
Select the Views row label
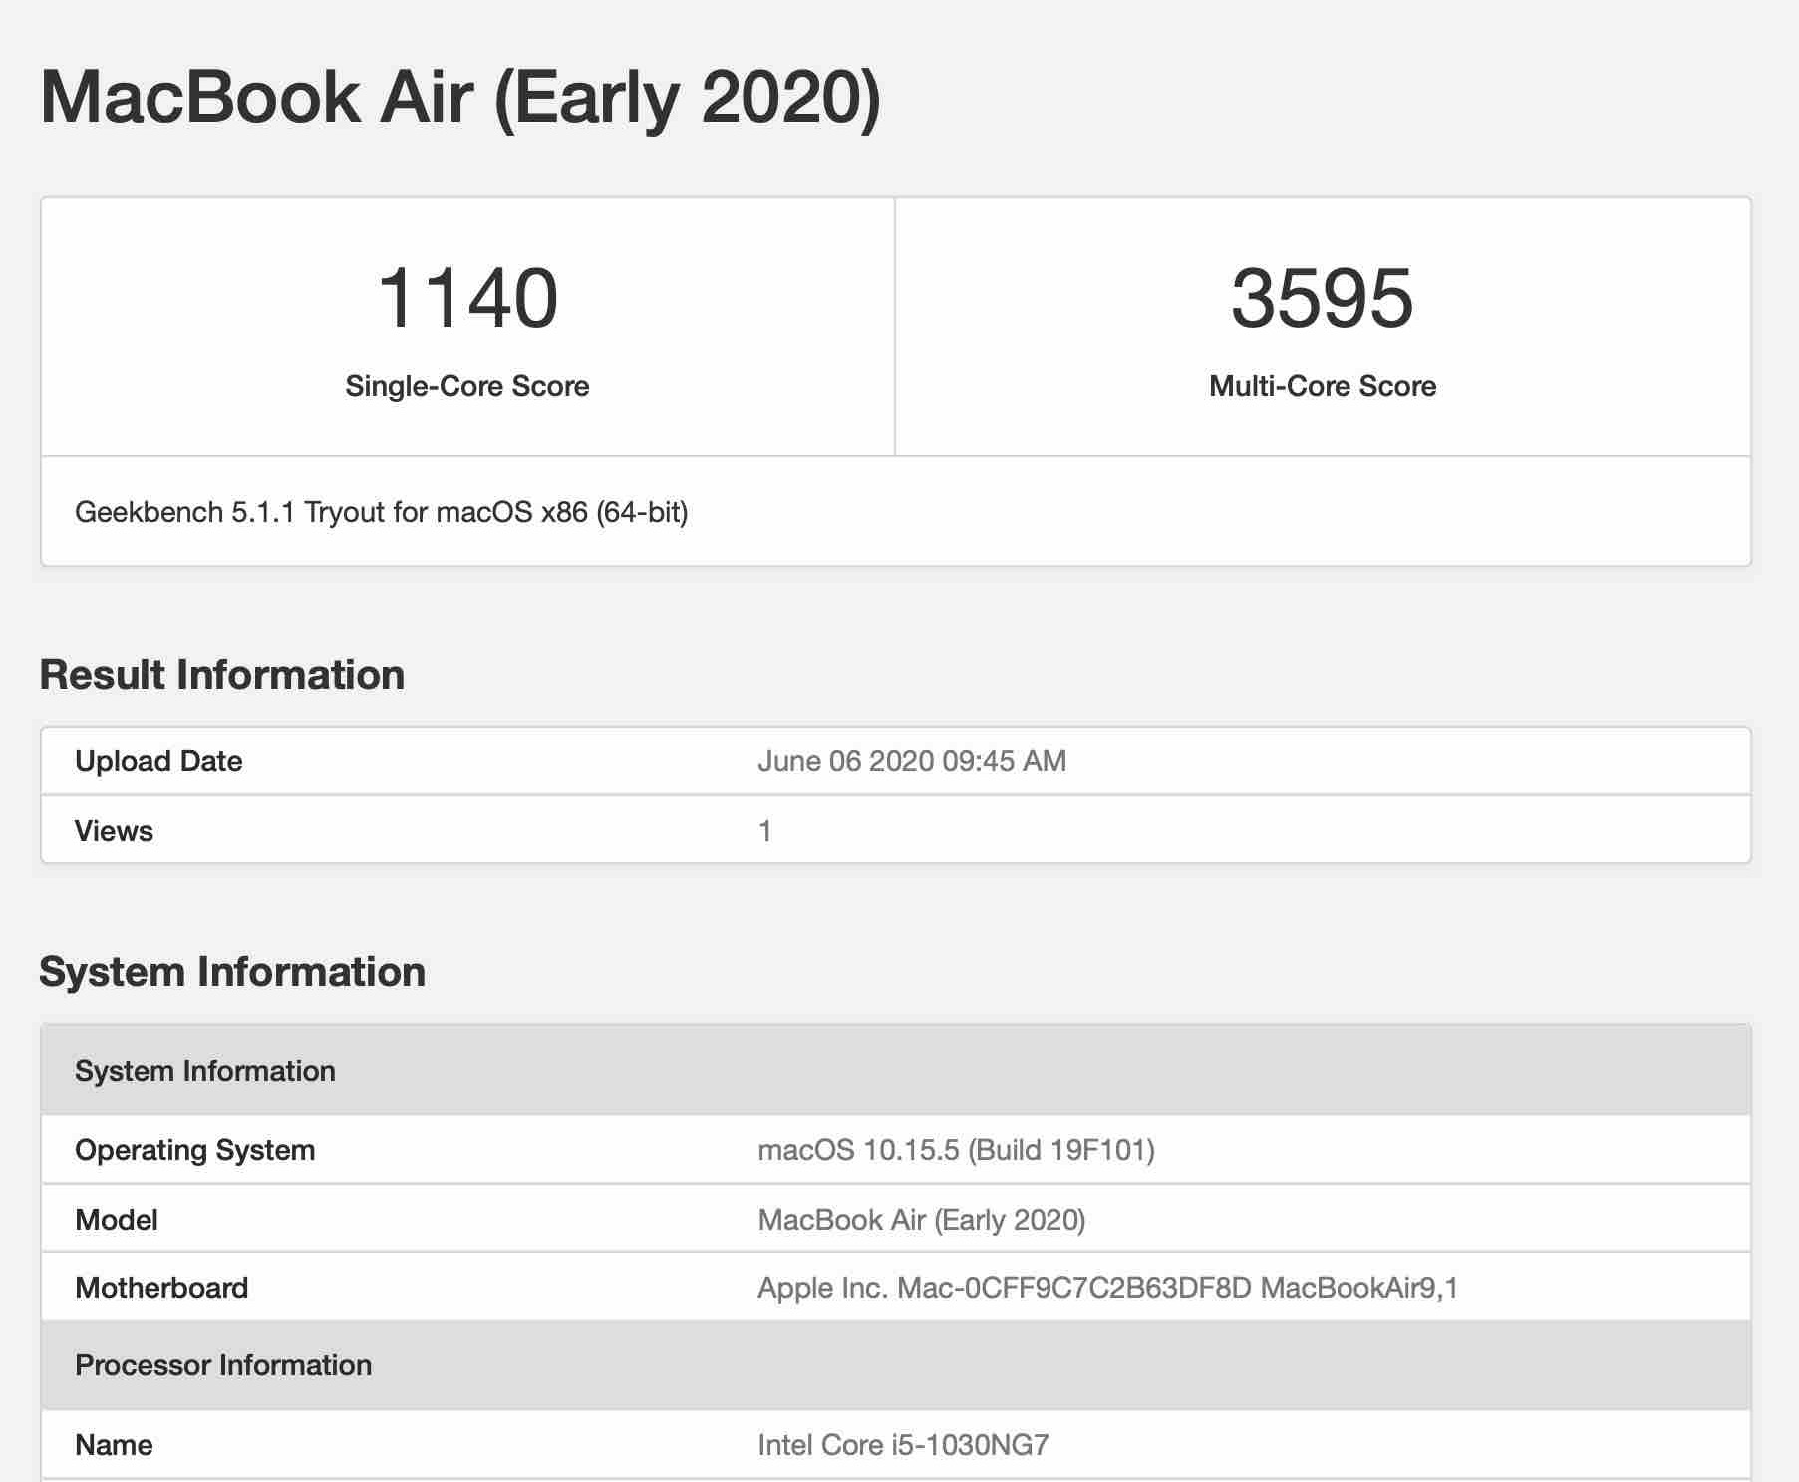(x=114, y=831)
